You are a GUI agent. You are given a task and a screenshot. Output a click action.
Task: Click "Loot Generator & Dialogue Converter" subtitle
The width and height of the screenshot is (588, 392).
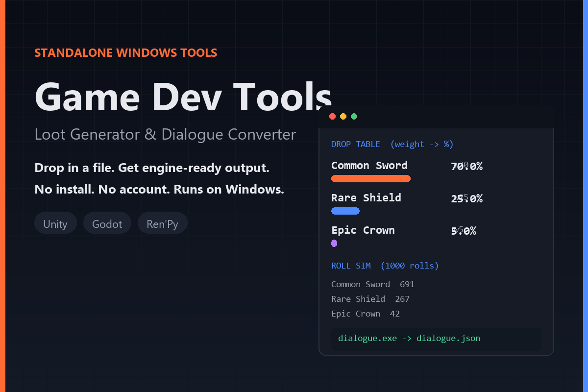165,134
